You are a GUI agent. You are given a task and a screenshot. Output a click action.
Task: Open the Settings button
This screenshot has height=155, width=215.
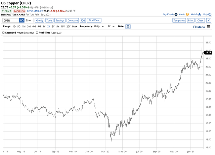[60, 20]
